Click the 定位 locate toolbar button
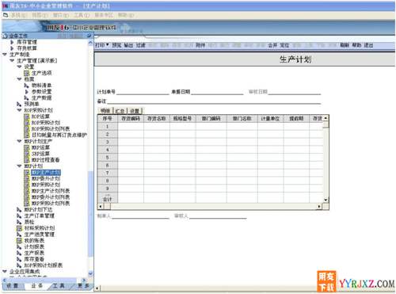Viewport: 396px width, 294px height. click(x=284, y=45)
